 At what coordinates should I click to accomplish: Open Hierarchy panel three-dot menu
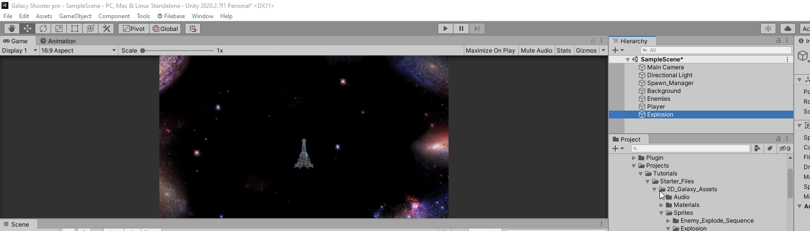pyautogui.click(x=787, y=41)
